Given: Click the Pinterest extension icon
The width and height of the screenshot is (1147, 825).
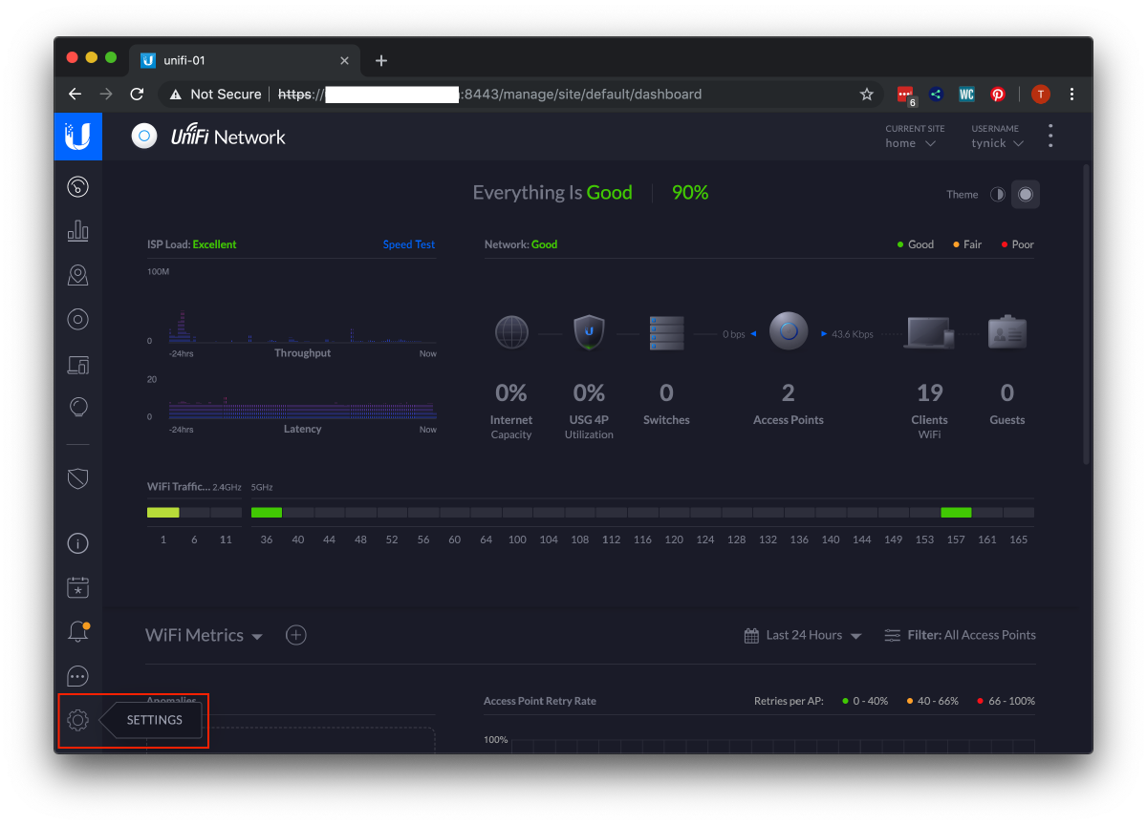Looking at the screenshot, I should (x=998, y=94).
